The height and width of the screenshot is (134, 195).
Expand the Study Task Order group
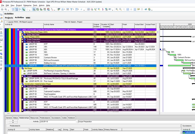coord(23,35)
